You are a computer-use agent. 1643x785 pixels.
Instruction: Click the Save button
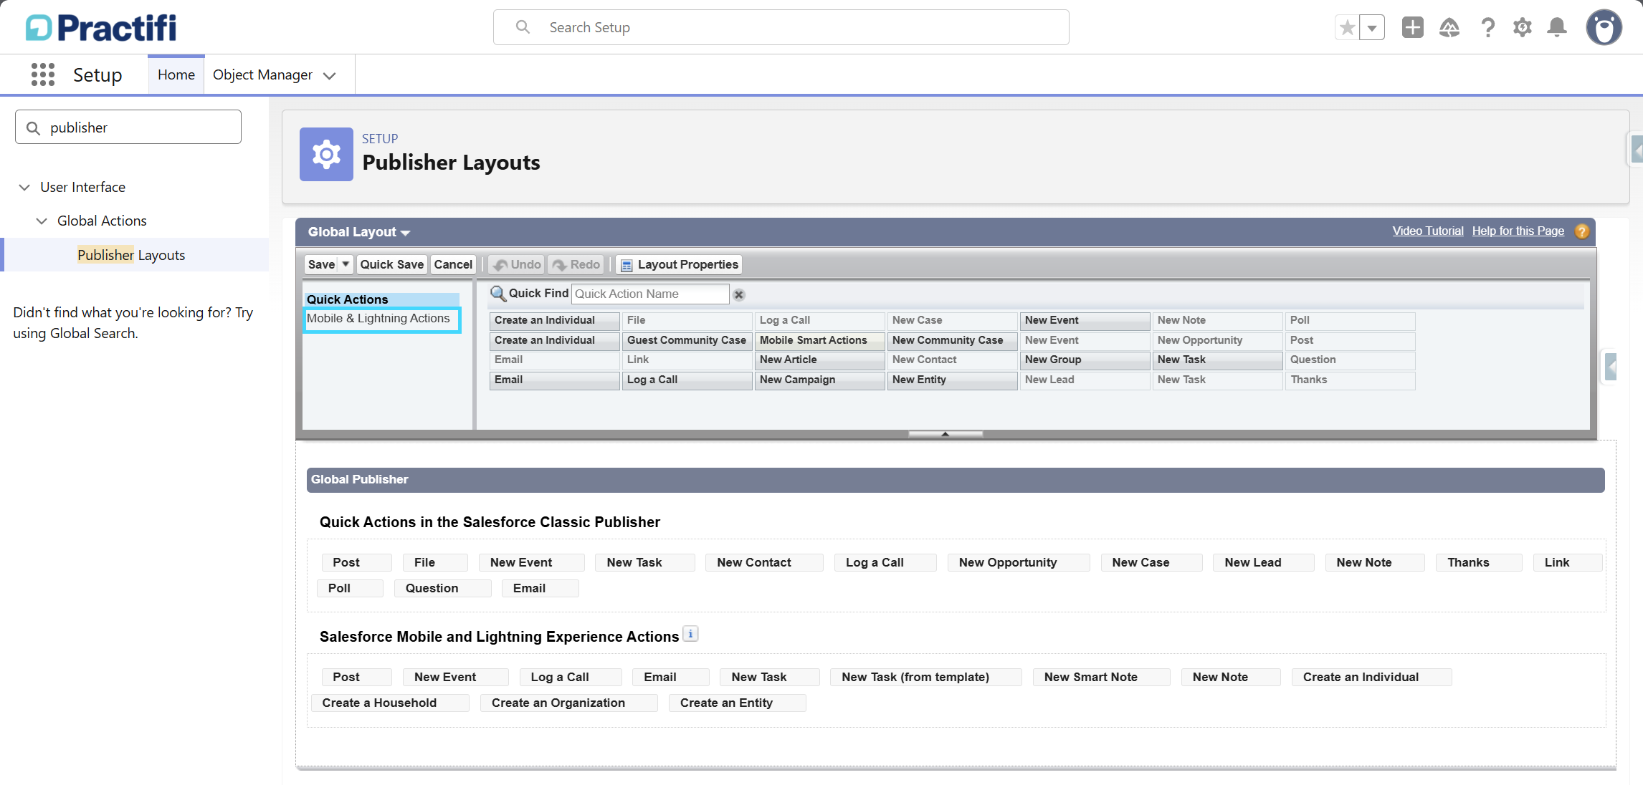[x=321, y=264]
